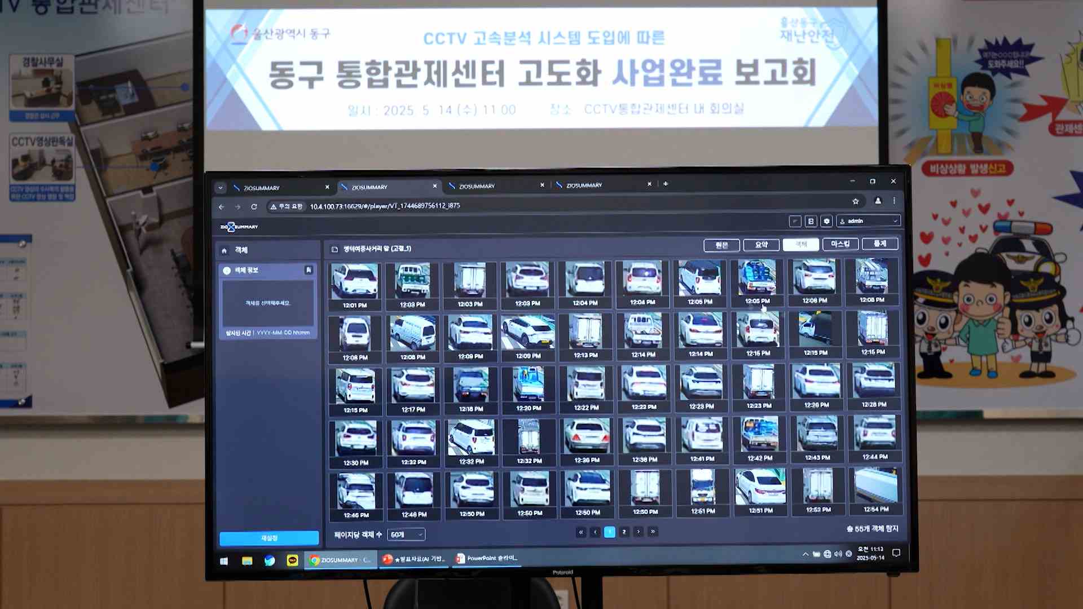Open KakaoTalk from the taskbar
1083x609 pixels.
[292, 560]
